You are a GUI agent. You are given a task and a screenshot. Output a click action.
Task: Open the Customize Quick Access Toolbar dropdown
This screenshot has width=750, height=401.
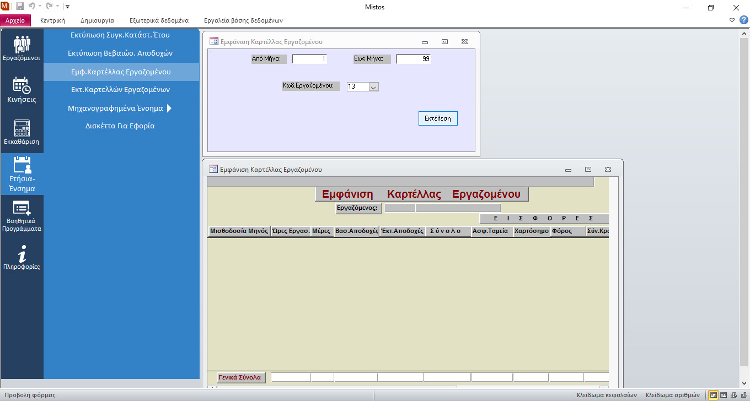click(67, 7)
